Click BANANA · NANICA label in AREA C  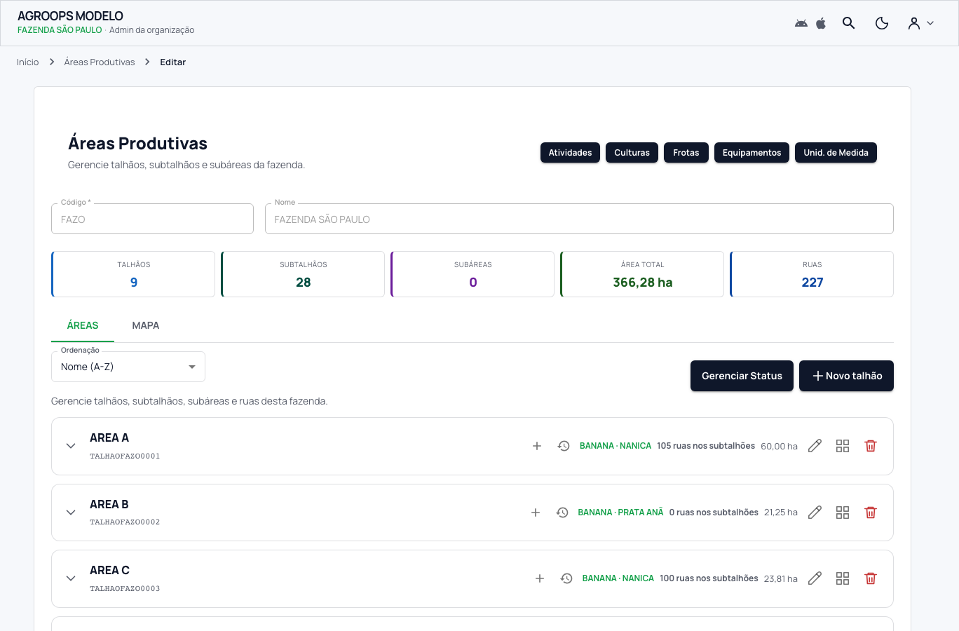pyautogui.click(x=618, y=578)
